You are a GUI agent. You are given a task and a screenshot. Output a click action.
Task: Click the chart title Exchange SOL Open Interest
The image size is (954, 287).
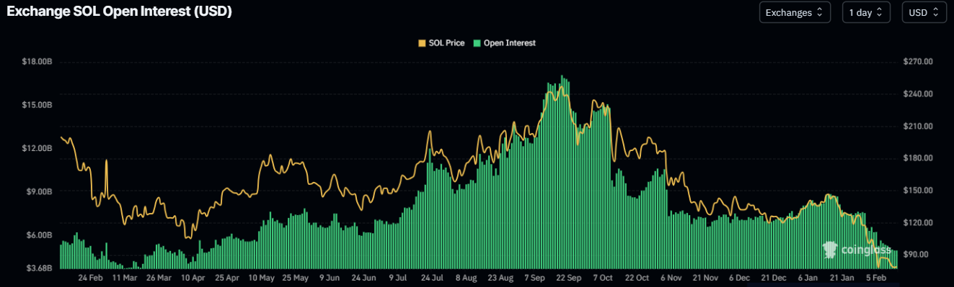[x=119, y=12]
